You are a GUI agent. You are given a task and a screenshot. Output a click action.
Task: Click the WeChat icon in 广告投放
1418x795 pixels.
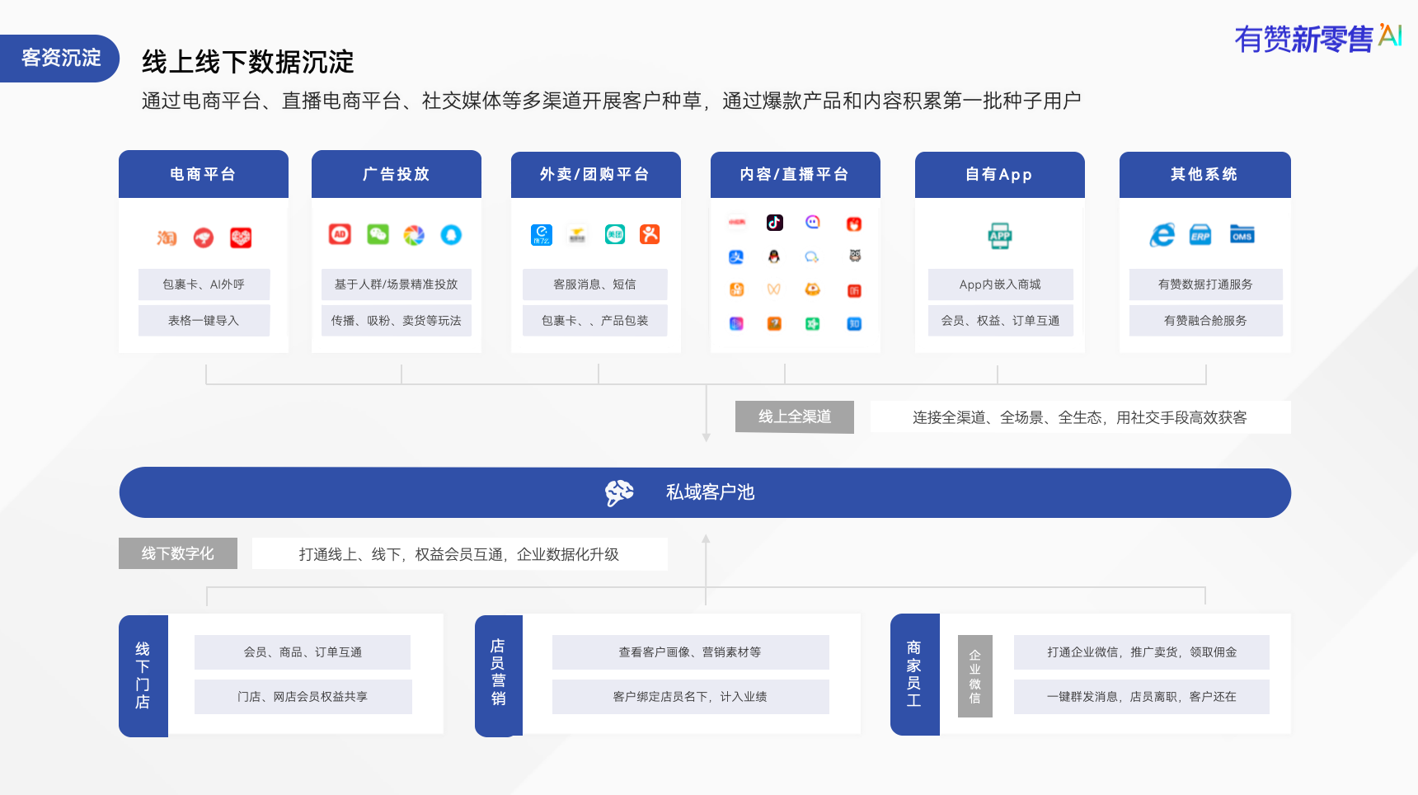[x=378, y=237]
